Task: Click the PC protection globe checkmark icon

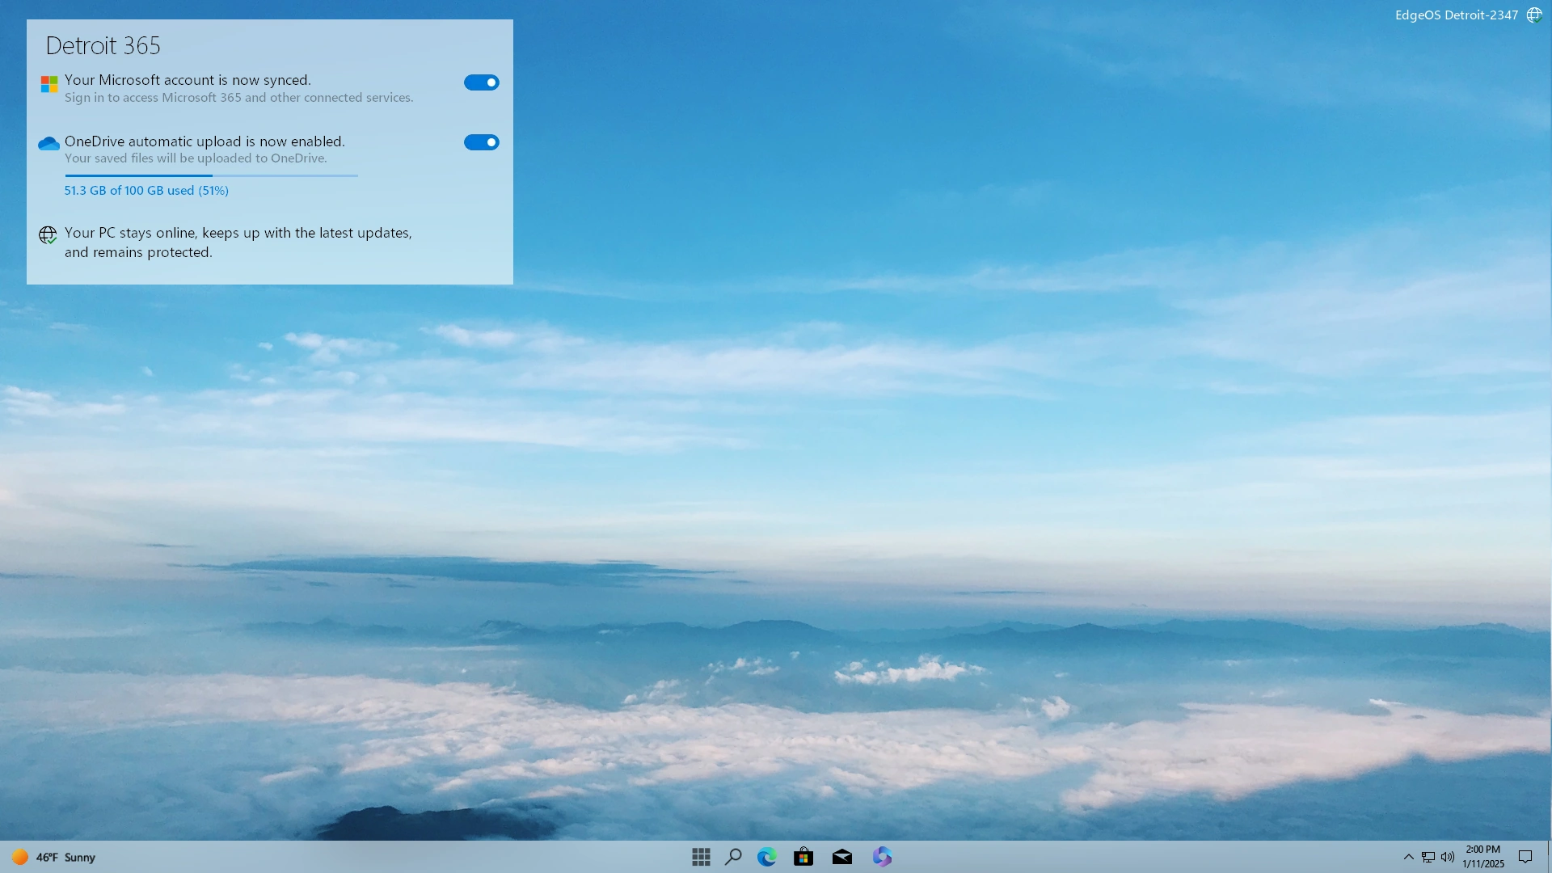Action: pos(48,235)
